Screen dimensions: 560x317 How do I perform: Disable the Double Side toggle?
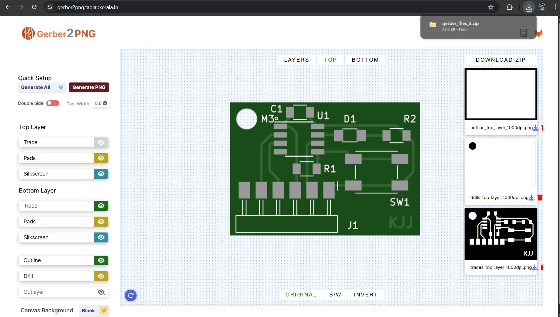[x=53, y=103]
